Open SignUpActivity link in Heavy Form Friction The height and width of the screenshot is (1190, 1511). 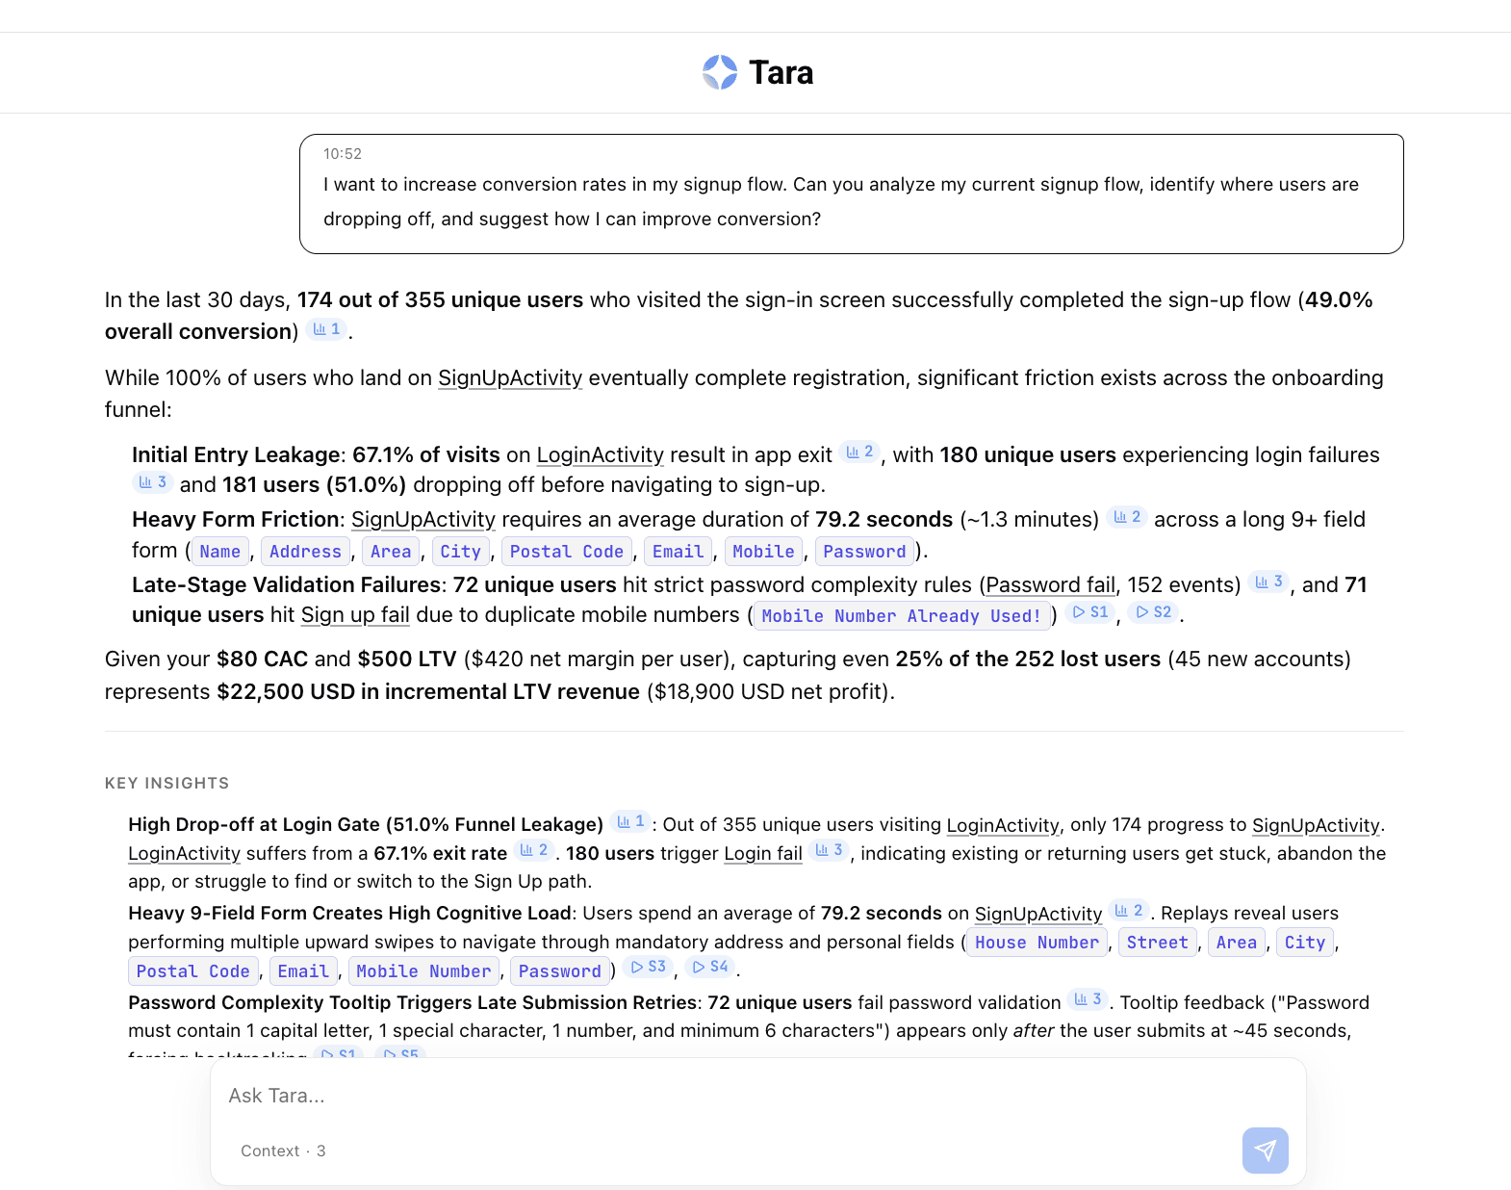(x=423, y=520)
